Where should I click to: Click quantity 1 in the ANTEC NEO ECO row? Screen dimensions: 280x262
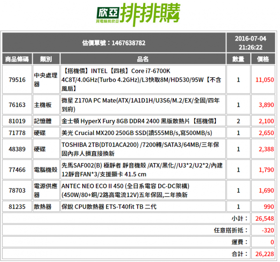238,190
